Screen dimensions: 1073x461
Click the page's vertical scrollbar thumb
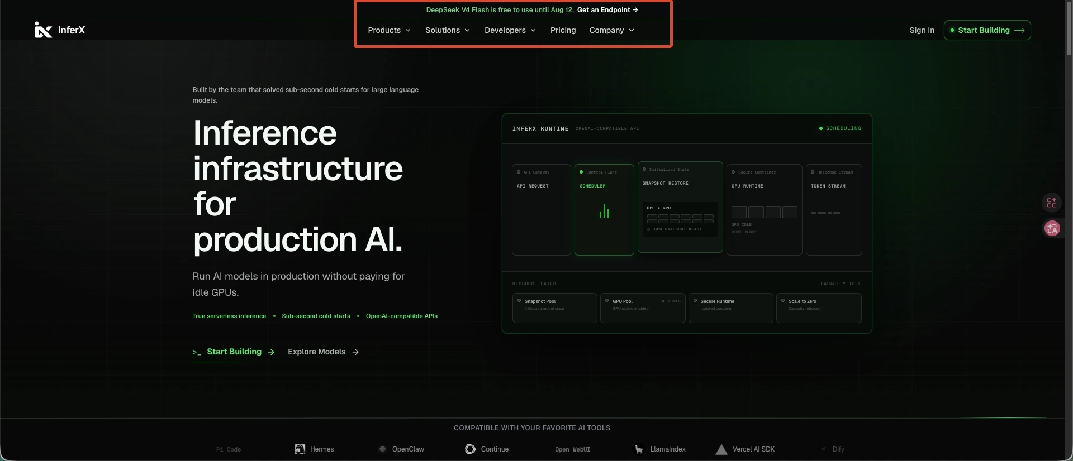[1069, 28]
